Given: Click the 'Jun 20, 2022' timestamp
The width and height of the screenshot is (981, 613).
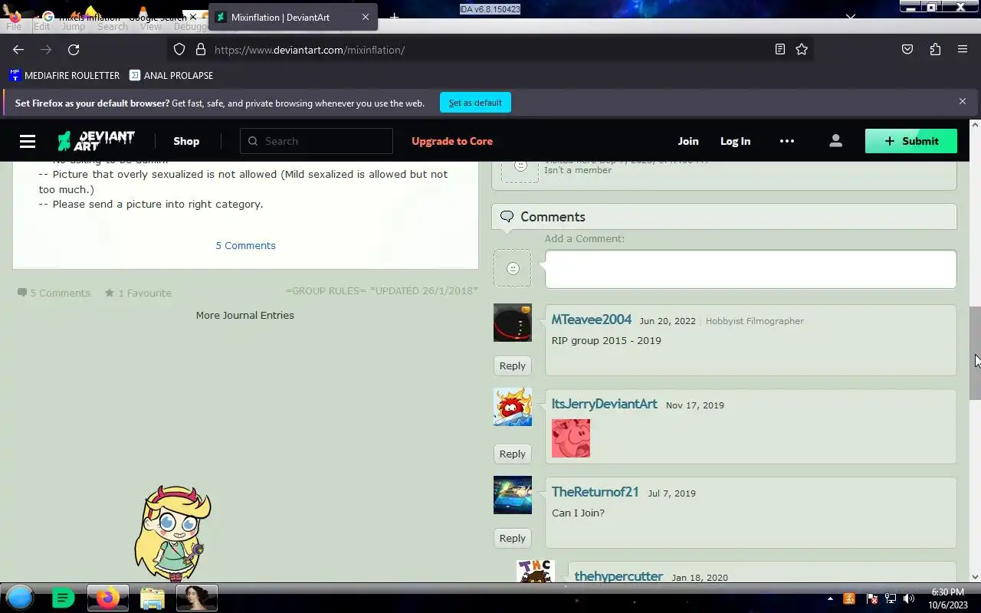Looking at the screenshot, I should point(668,321).
